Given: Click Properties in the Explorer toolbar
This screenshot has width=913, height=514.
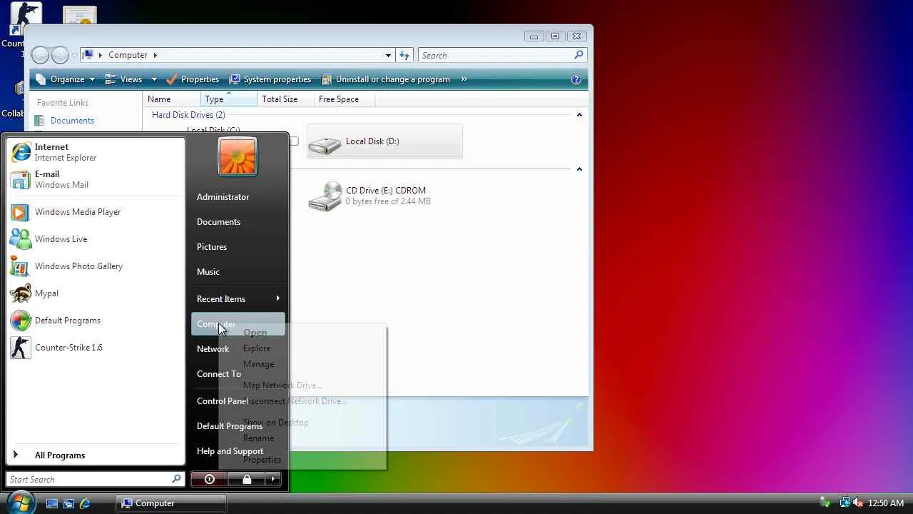Looking at the screenshot, I should click(193, 79).
